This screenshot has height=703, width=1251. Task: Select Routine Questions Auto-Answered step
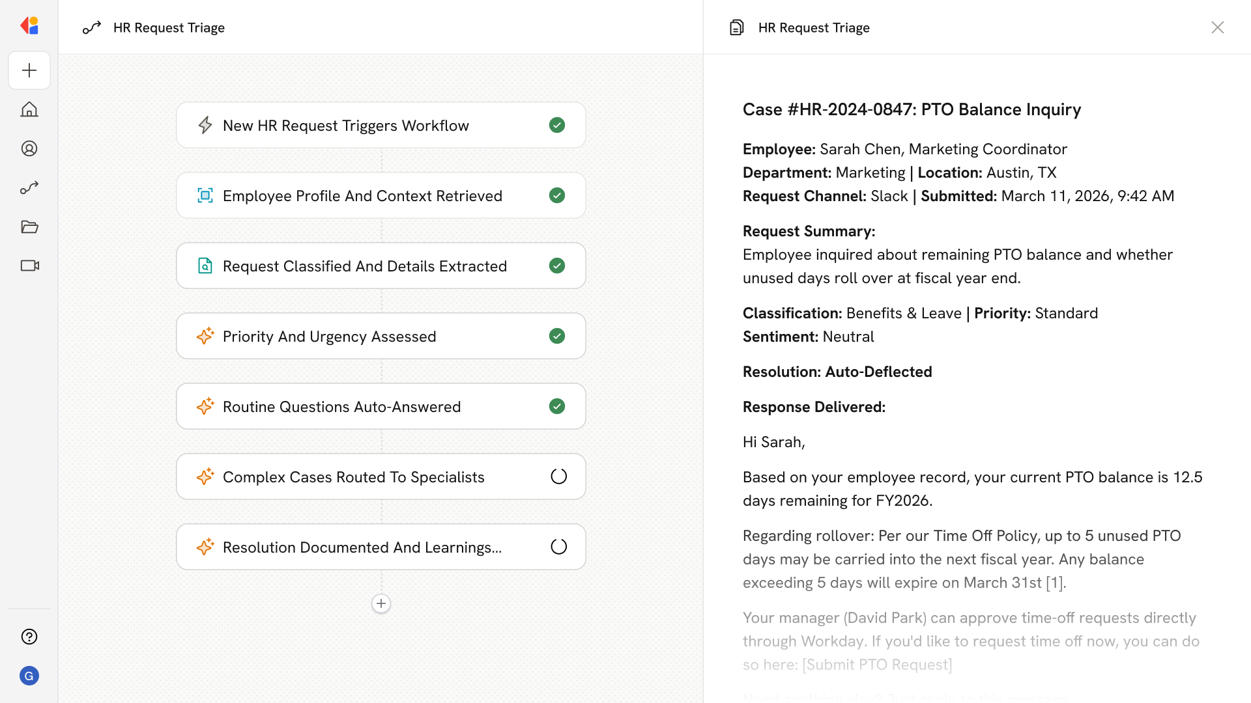coord(341,407)
